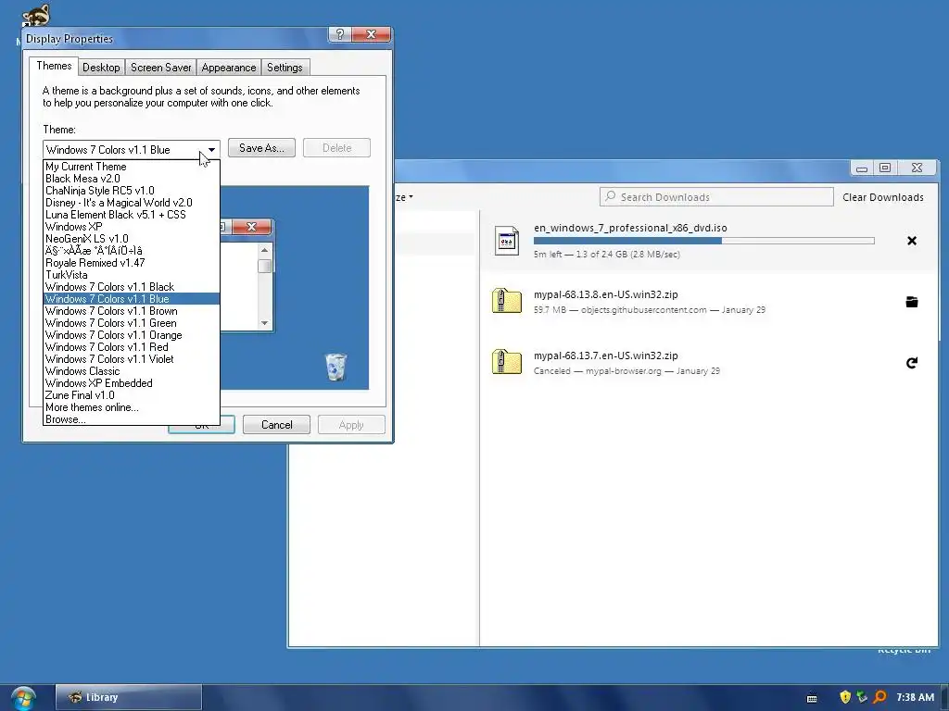Select Zune Final v1.0 theme
Viewport: 949px width, 711px height.
(x=132, y=396)
